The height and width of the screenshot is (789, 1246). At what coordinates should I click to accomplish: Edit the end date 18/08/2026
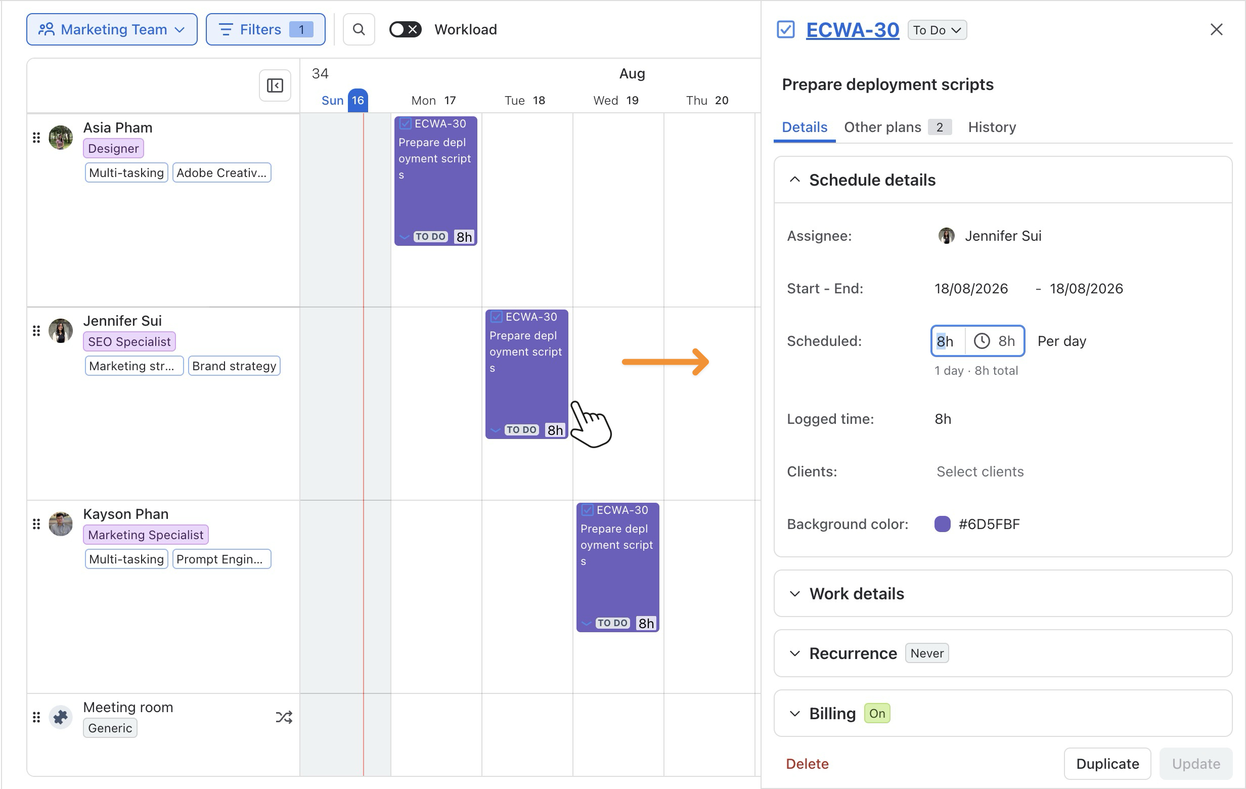point(1086,289)
